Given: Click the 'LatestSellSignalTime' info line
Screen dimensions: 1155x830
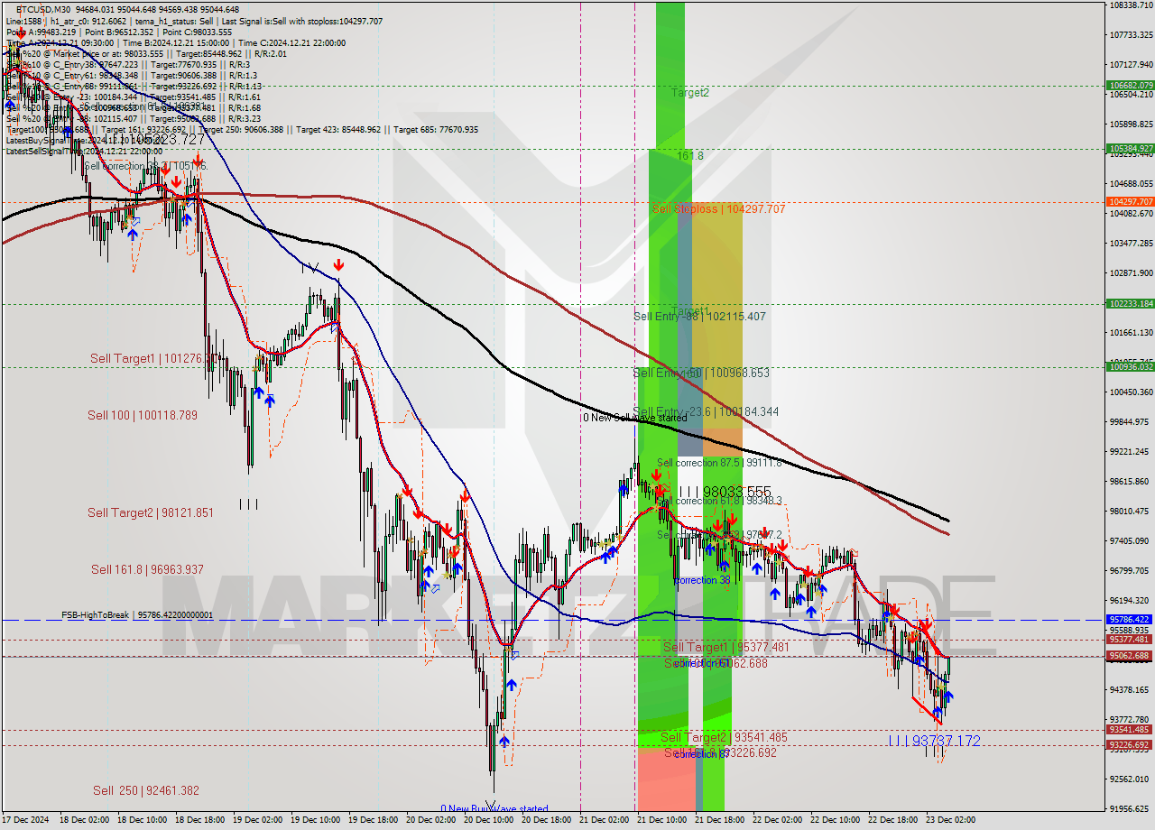Looking at the screenshot, I should tap(84, 152).
